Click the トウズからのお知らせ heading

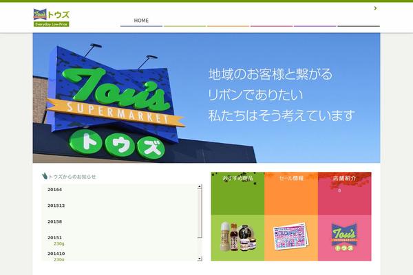(x=72, y=177)
